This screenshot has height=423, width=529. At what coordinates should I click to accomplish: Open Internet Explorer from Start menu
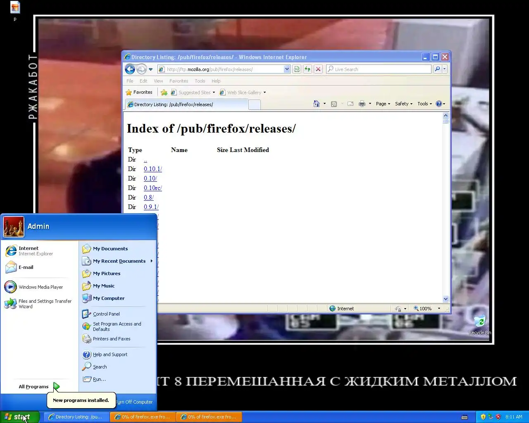click(x=39, y=251)
